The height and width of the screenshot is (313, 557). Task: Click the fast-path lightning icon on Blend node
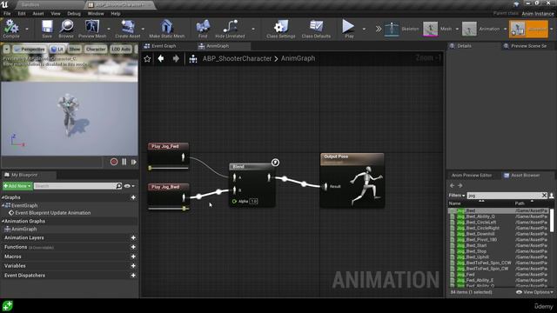click(x=275, y=163)
